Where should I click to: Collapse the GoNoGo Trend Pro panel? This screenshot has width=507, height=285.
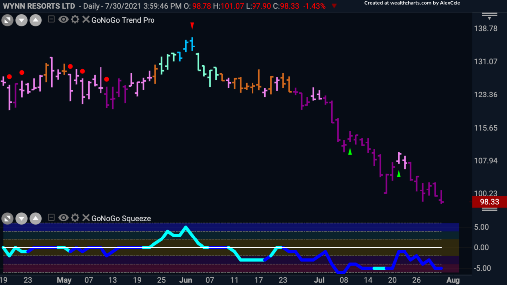click(x=51, y=19)
